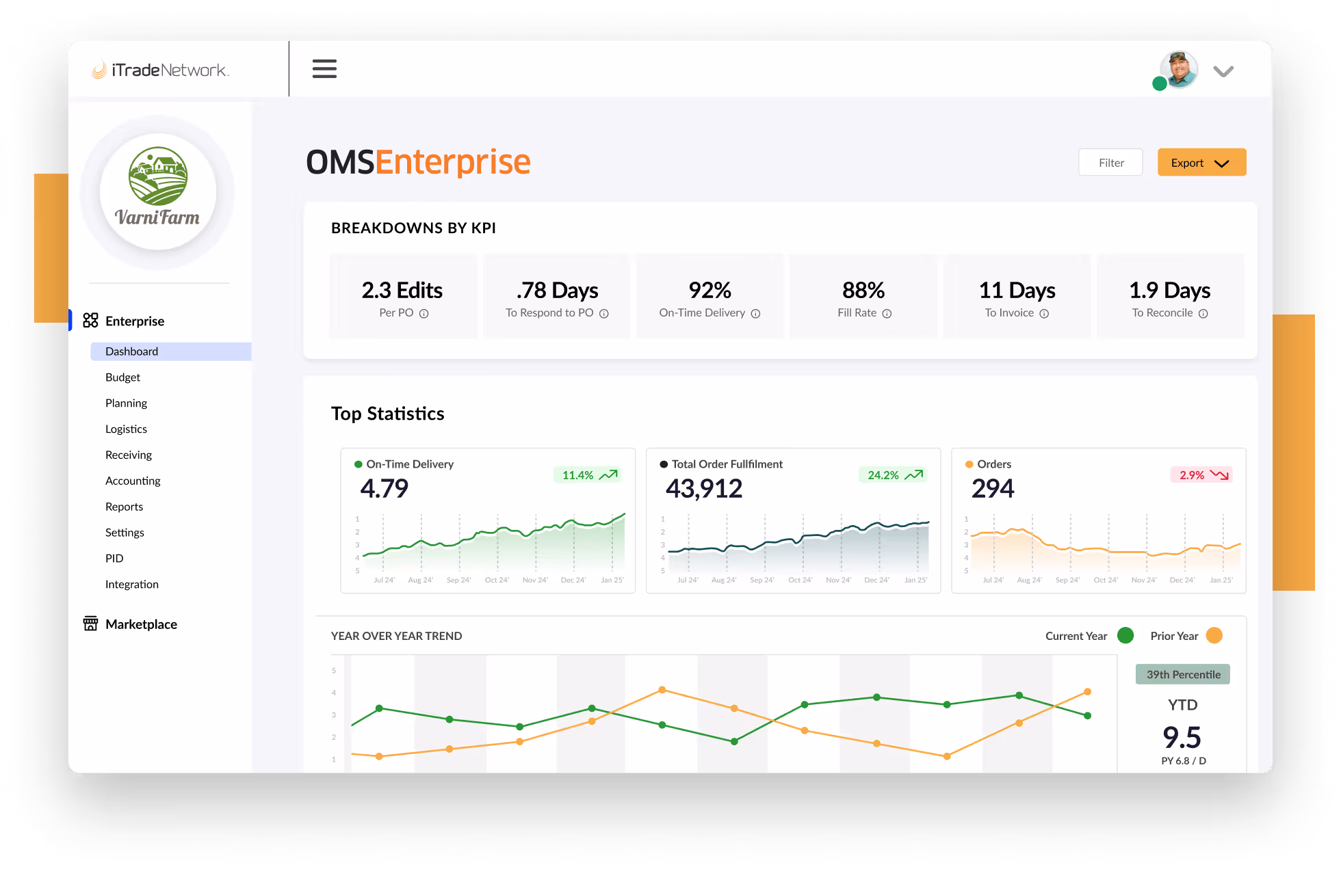Viewport: 1341px width, 869px height.
Task: Click the Enterprise grid icon
Action: pos(90,321)
